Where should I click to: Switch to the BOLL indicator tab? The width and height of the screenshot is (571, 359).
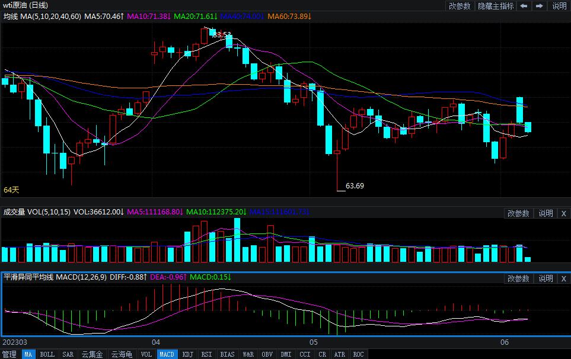47,354
